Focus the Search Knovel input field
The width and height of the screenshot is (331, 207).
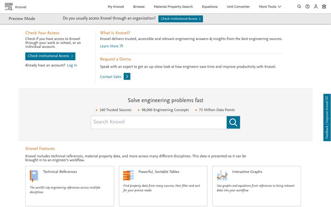click(x=159, y=122)
